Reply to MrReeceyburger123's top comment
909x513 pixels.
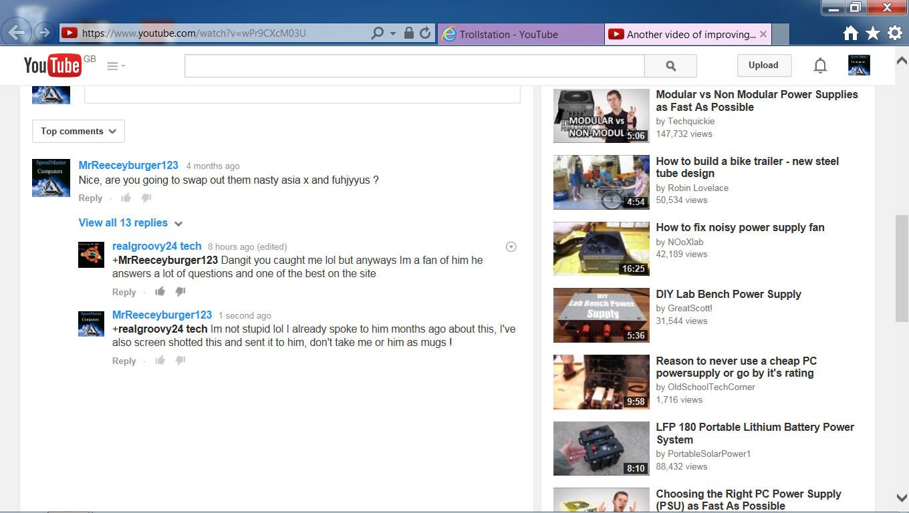click(90, 198)
